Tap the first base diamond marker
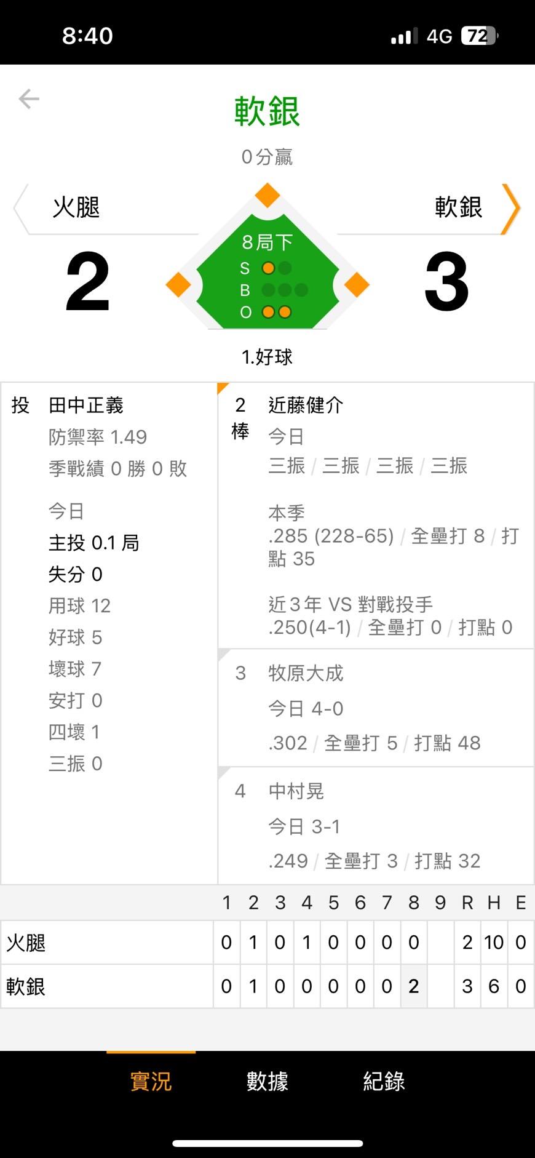The height and width of the screenshot is (1158, 535). [x=357, y=284]
